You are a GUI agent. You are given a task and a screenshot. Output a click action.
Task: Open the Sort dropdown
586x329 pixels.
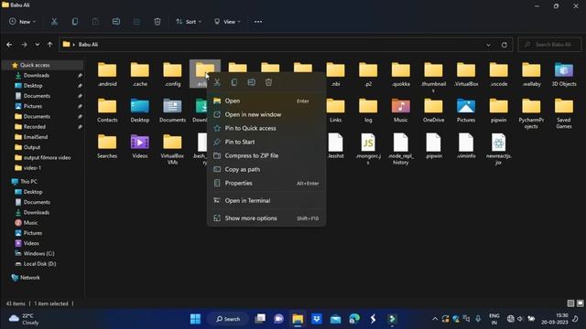click(189, 22)
